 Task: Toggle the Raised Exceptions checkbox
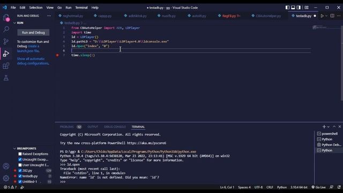click(x=20, y=154)
